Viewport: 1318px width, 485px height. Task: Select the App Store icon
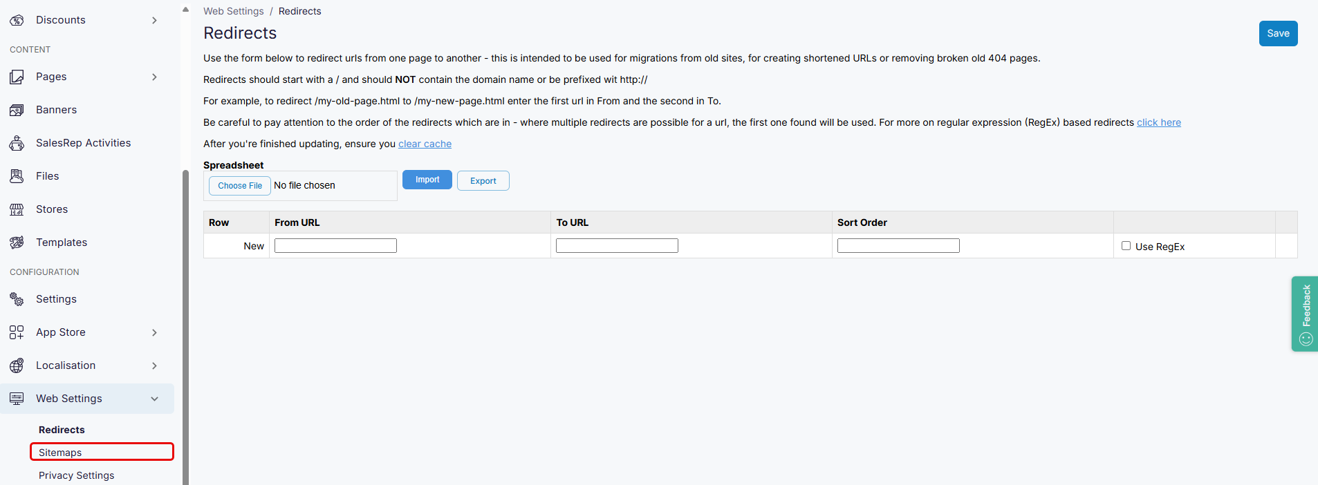click(x=17, y=332)
